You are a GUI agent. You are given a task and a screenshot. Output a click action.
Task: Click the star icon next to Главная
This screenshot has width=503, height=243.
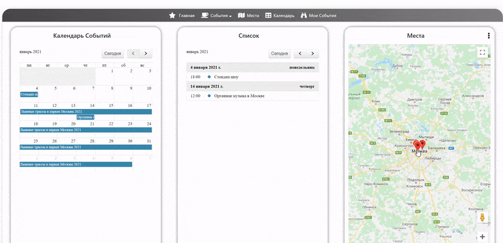pos(172,15)
